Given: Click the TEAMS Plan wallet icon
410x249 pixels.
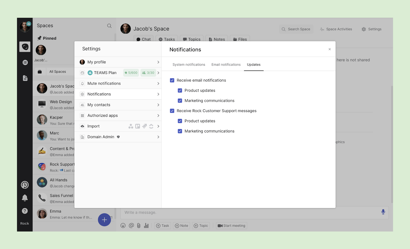Looking at the screenshot, I should tap(82, 73).
